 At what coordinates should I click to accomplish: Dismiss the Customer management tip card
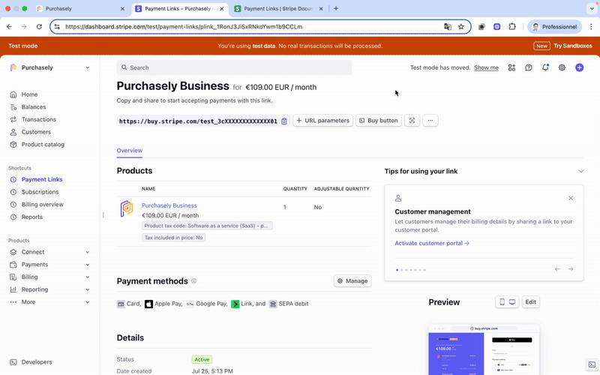point(571,198)
